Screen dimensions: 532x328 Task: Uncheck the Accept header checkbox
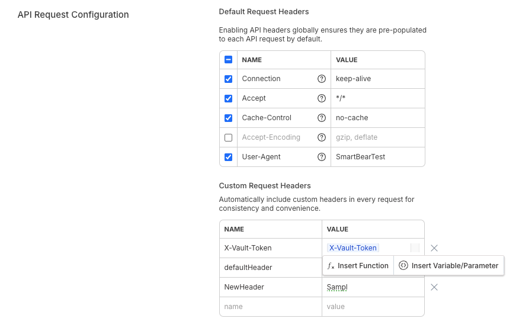[x=229, y=98]
